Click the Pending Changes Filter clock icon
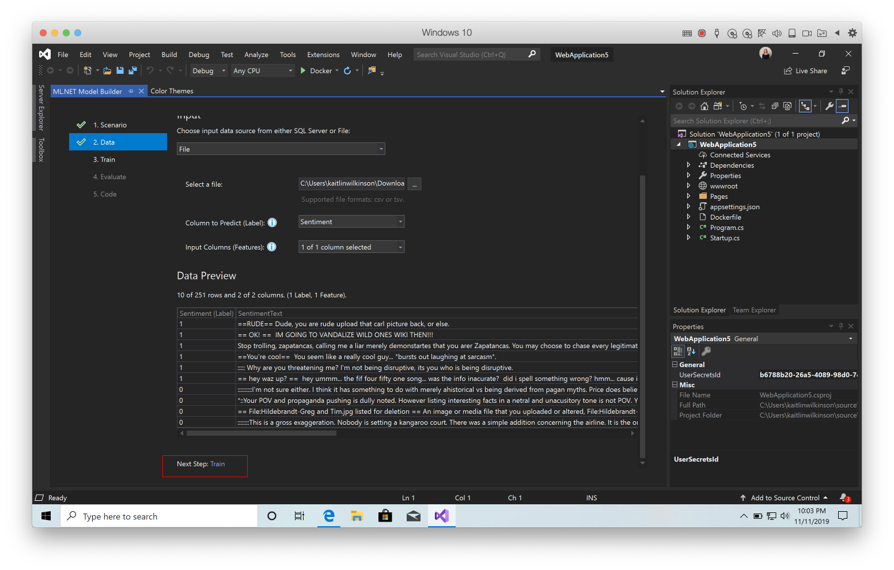 point(743,106)
